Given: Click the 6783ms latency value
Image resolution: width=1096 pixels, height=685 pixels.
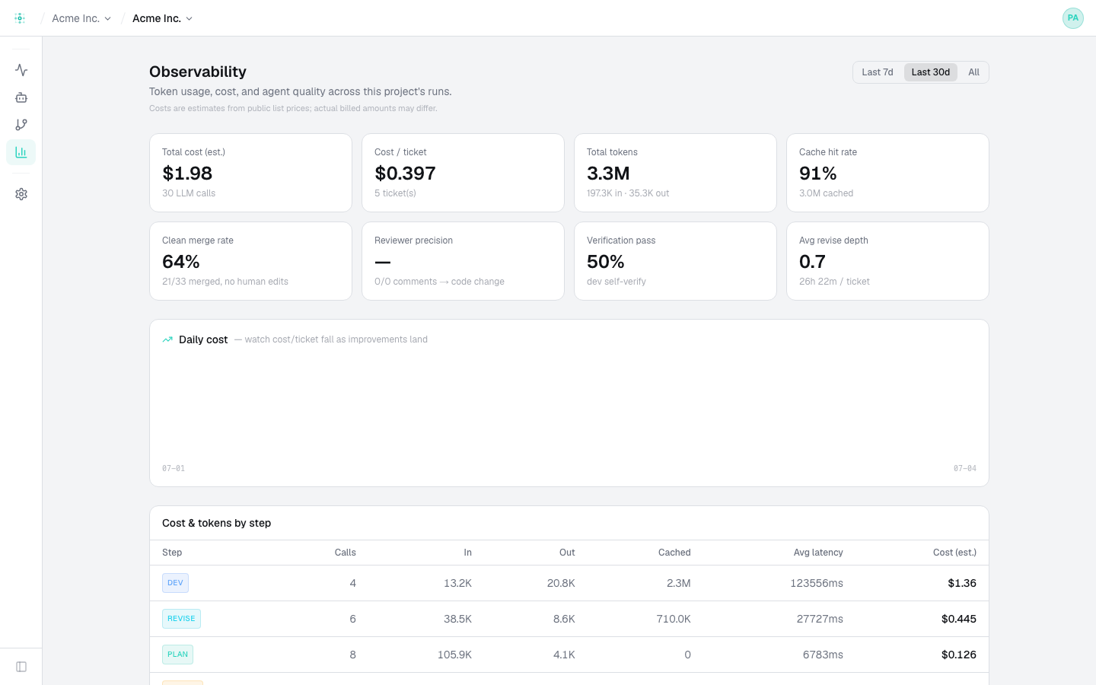Looking at the screenshot, I should point(823,655).
